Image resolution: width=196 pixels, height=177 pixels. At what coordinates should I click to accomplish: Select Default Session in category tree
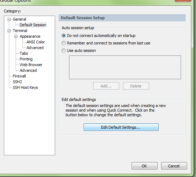(33, 25)
